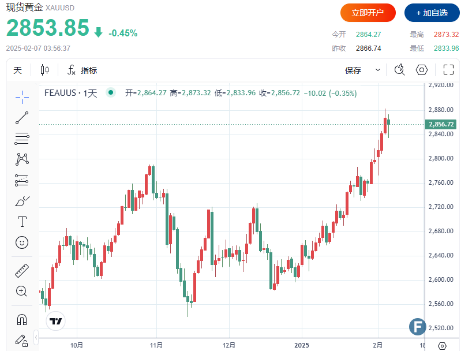Click the zoom in magnifier tool
This screenshot has height=351, width=461.
[22, 291]
